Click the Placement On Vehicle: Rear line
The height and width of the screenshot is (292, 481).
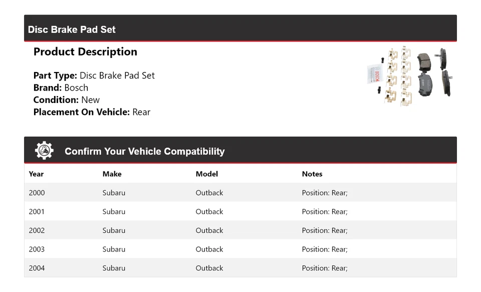tap(92, 112)
